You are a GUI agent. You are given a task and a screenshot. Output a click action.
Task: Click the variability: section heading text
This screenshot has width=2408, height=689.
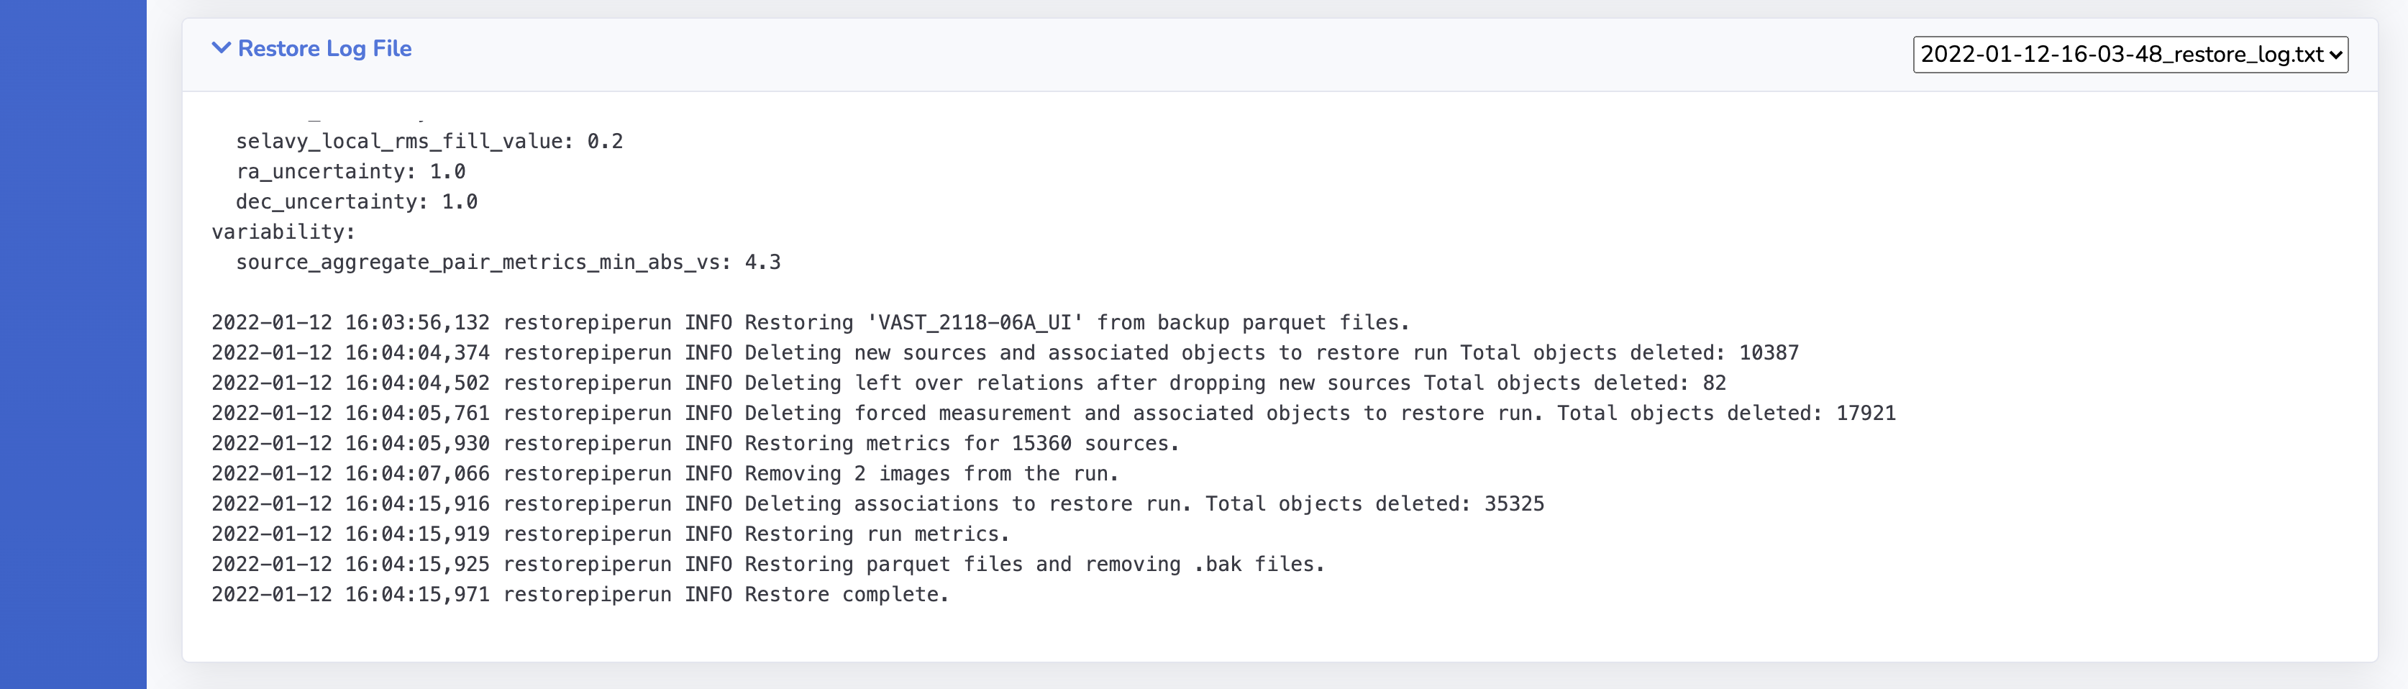(283, 231)
